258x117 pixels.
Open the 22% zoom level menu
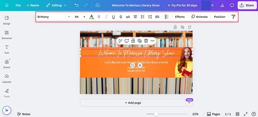(x=195, y=114)
